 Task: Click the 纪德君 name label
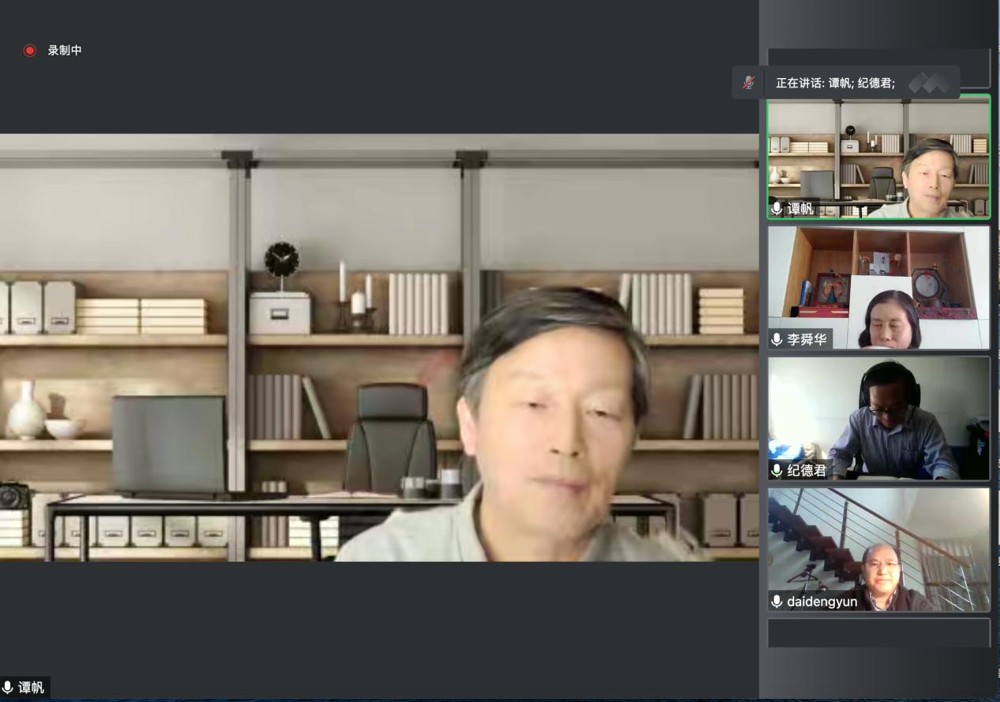(x=806, y=471)
